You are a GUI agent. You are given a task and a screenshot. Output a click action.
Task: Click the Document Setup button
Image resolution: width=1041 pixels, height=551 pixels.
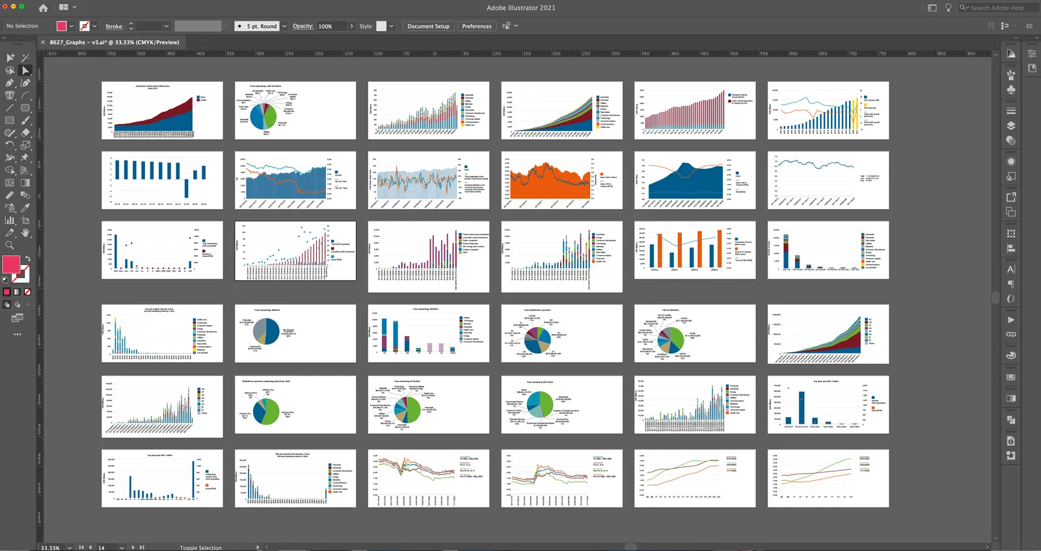tap(428, 26)
